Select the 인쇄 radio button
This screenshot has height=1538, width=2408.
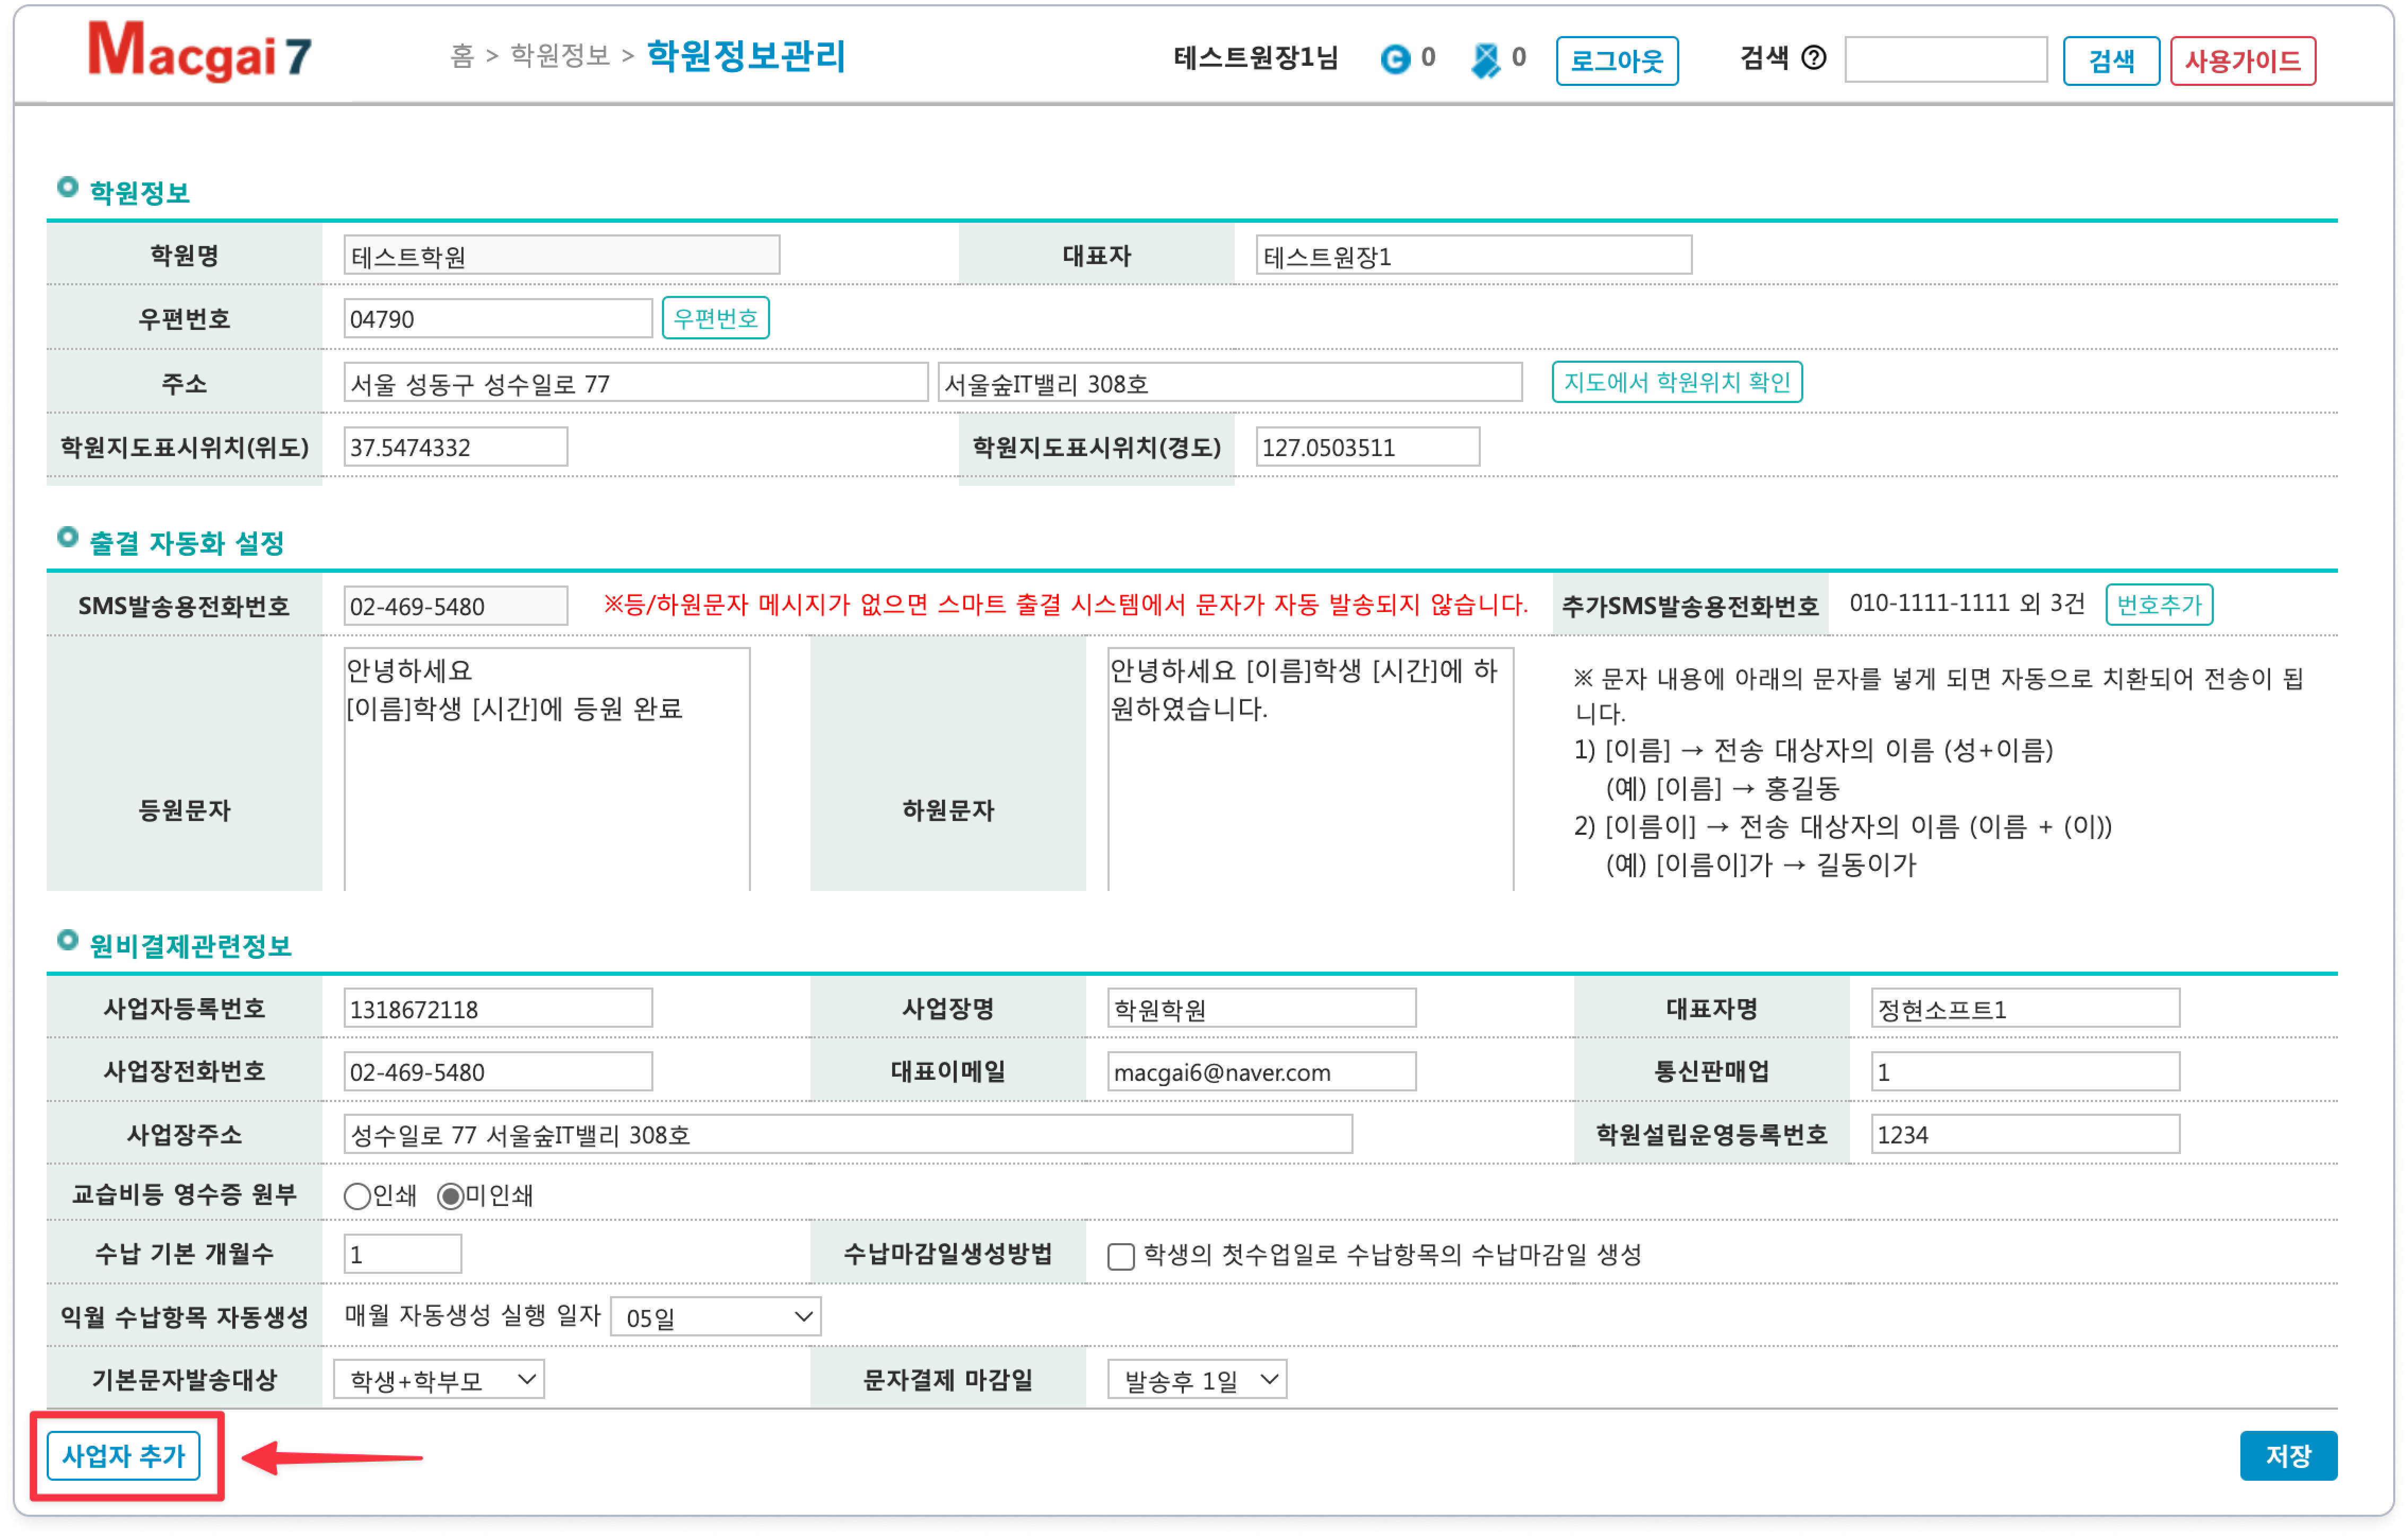click(357, 1196)
